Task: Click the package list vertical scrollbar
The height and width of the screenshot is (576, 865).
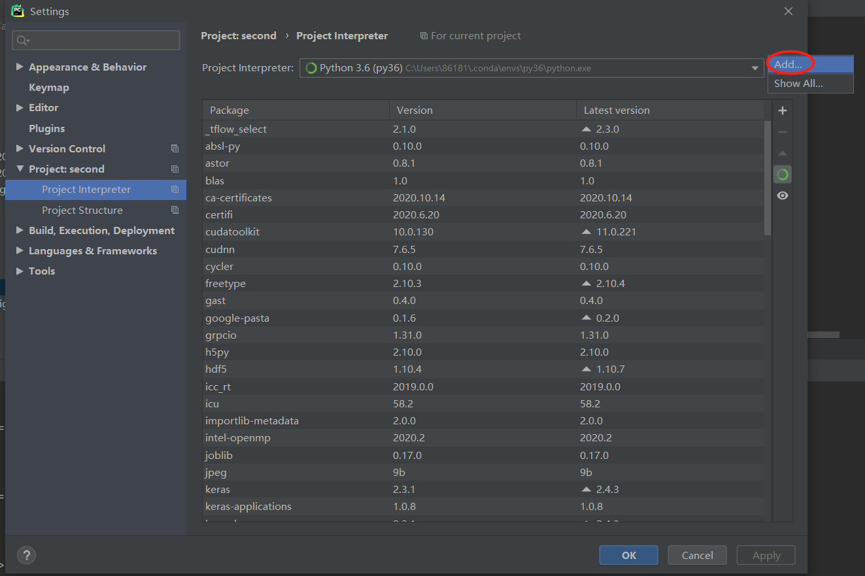Action: click(x=768, y=178)
